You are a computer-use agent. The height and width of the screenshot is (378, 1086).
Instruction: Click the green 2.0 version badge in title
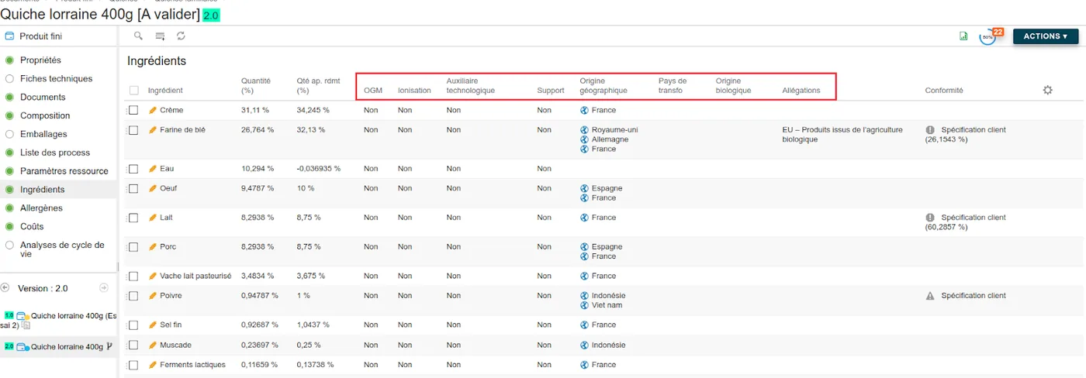click(x=212, y=15)
